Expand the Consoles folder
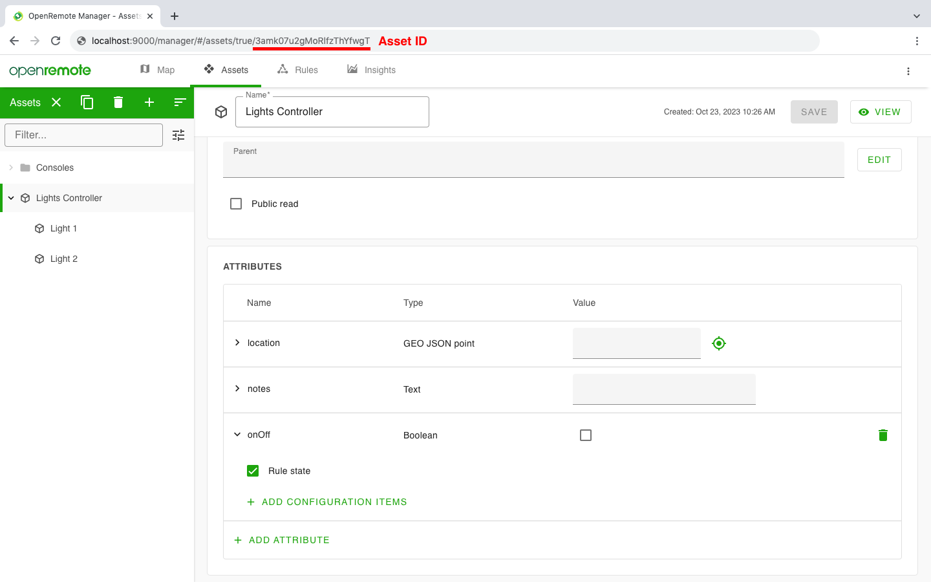This screenshot has width=931, height=582. click(11, 167)
